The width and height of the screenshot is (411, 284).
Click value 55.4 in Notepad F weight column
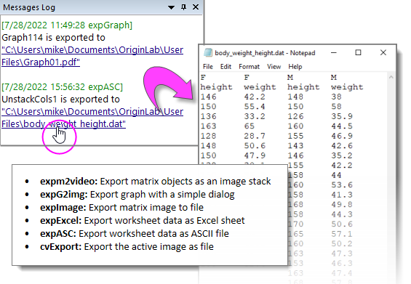tap(255, 107)
